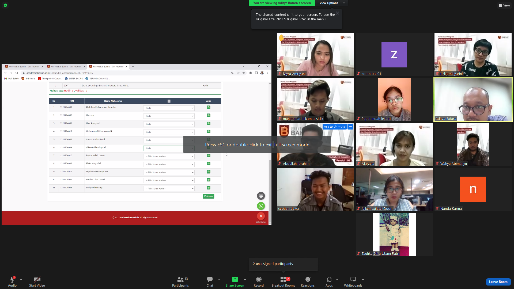Viewport: 514px width, 289px height.
Task: Save attendance row for Puput Indah Lestari
Action: pyautogui.click(x=209, y=155)
